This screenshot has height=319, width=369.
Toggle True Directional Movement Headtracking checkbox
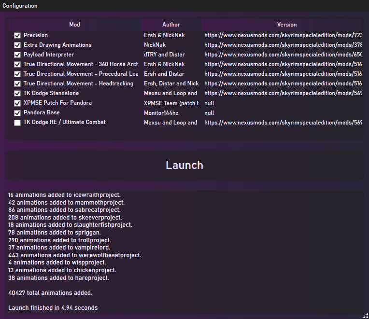[17, 83]
